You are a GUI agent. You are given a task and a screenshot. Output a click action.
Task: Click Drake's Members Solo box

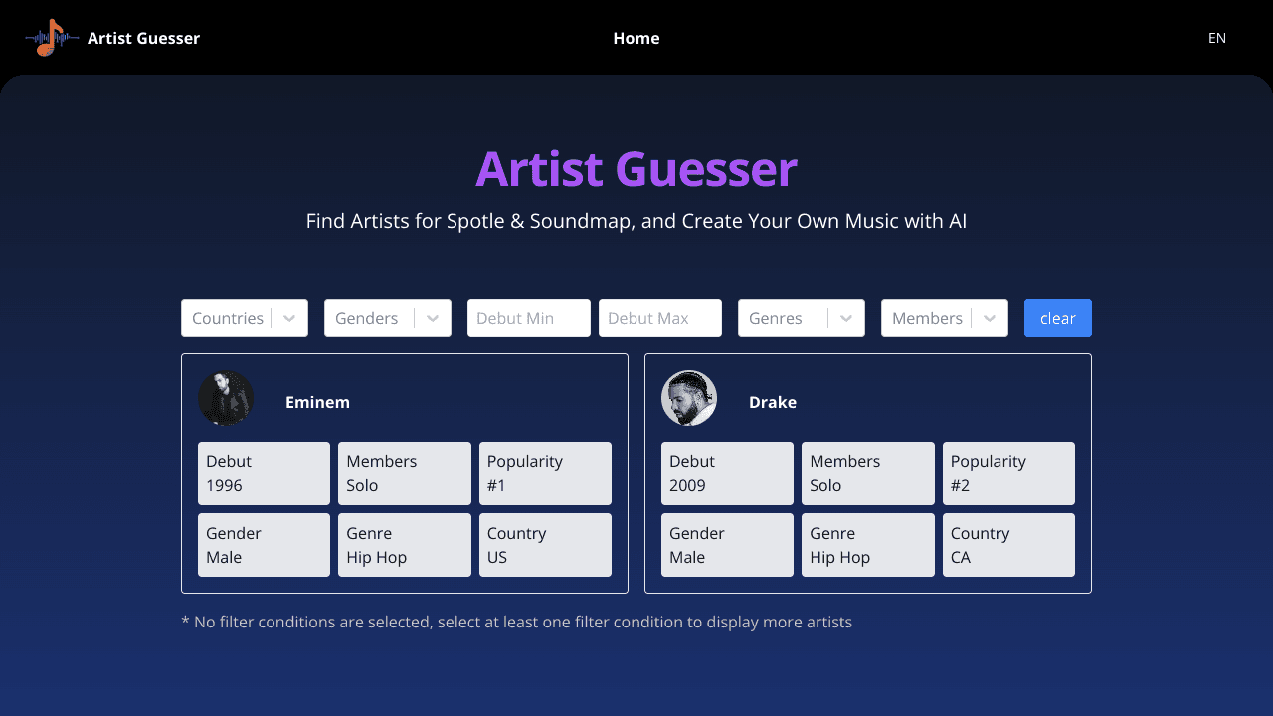coord(868,473)
